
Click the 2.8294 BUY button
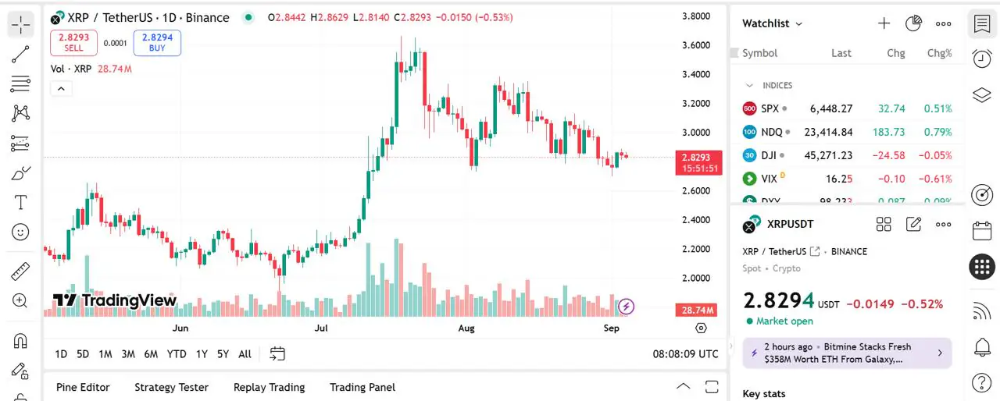157,42
